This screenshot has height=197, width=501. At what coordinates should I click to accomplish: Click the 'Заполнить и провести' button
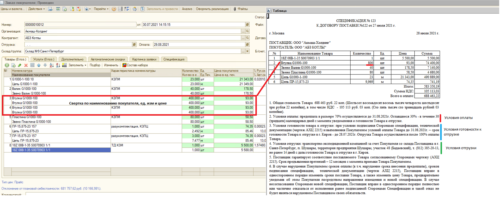click(162, 9)
